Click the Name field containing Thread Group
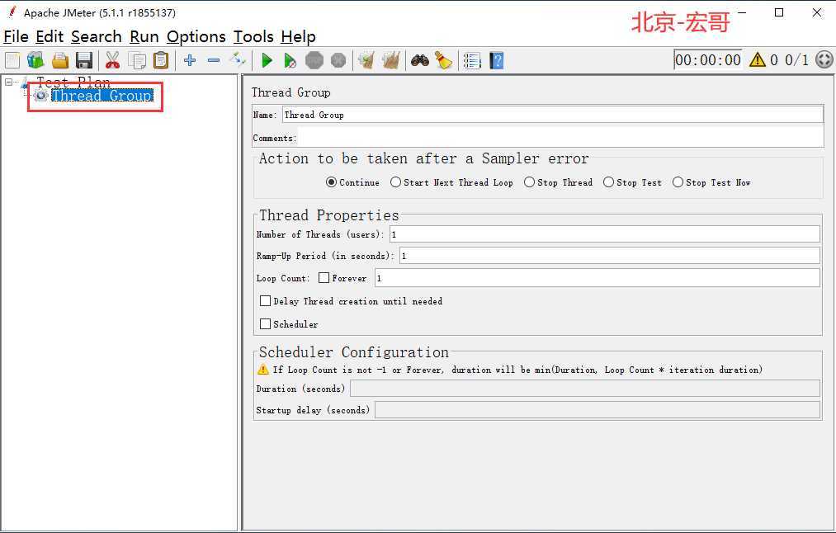 coord(552,115)
